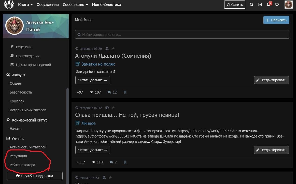
Task: Click pin icon on Атомули Ядалато post
Action: [113, 49]
